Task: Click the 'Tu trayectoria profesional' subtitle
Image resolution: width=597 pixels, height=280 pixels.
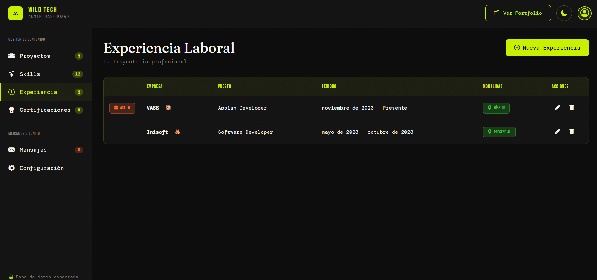Action: coord(145,62)
